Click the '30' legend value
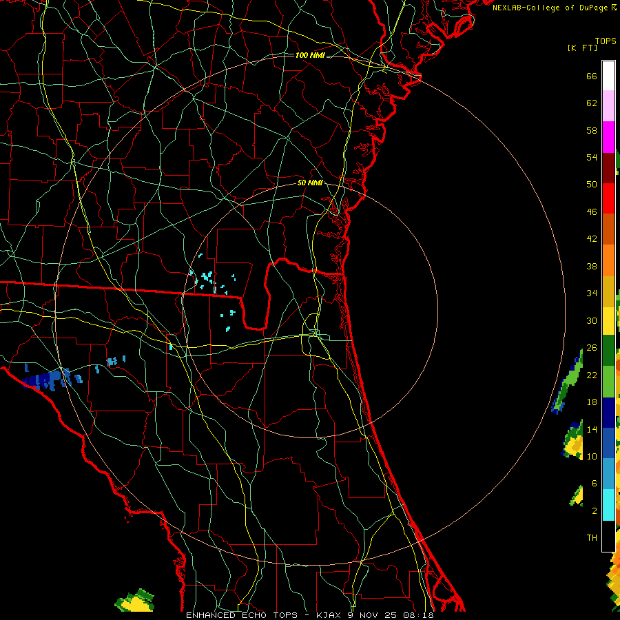 click(592, 320)
